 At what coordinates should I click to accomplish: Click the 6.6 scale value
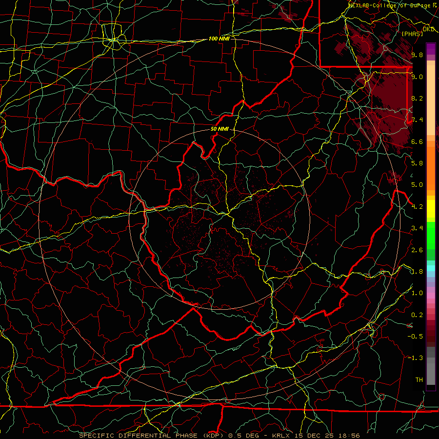tap(417, 141)
